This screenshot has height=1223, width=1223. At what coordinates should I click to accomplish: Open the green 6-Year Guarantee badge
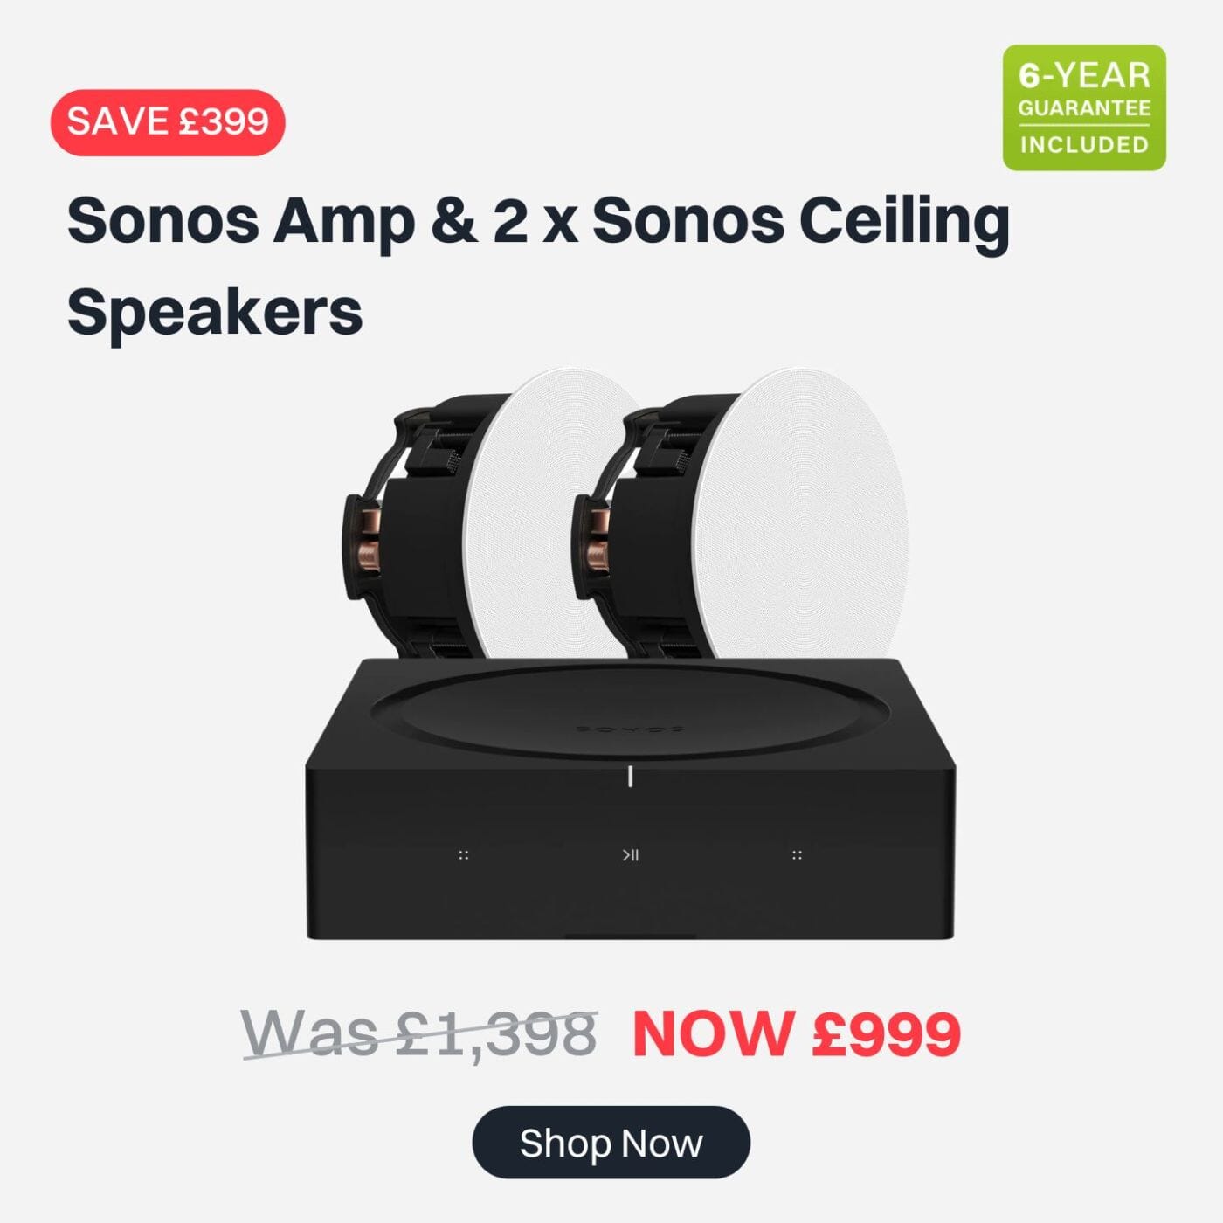click(x=1084, y=107)
